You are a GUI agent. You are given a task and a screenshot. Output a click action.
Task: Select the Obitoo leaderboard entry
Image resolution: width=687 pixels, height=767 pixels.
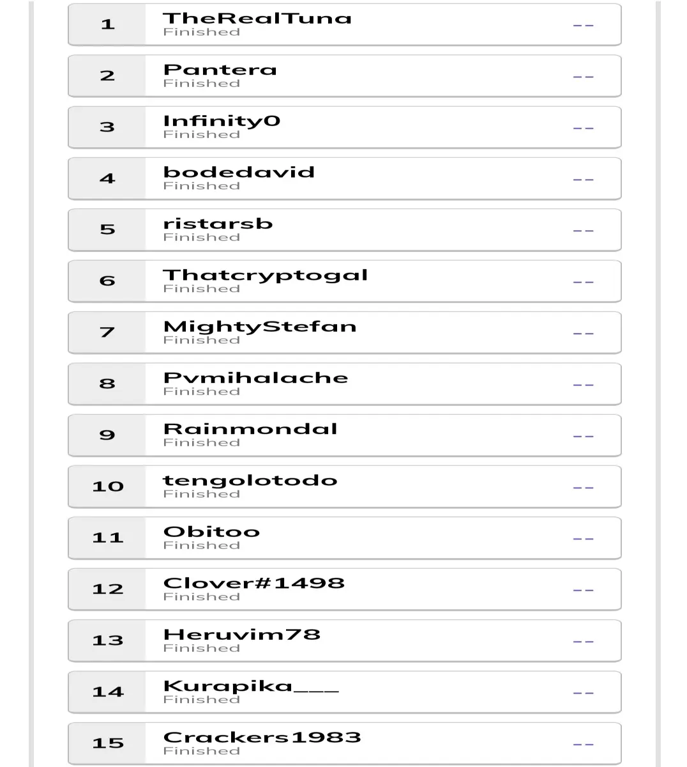click(x=345, y=538)
